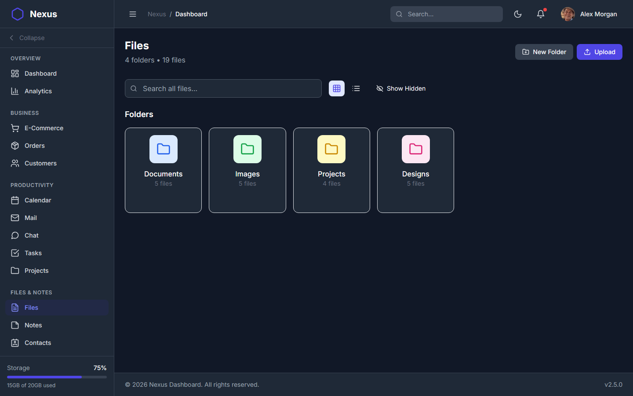Click the Files document icon in sidebar
The width and height of the screenshot is (633, 396).
15,308
